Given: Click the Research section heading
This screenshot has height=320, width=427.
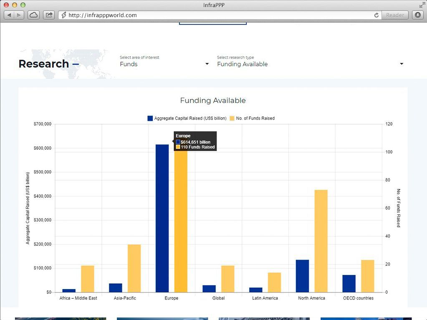Looking at the screenshot, I should tap(44, 64).
